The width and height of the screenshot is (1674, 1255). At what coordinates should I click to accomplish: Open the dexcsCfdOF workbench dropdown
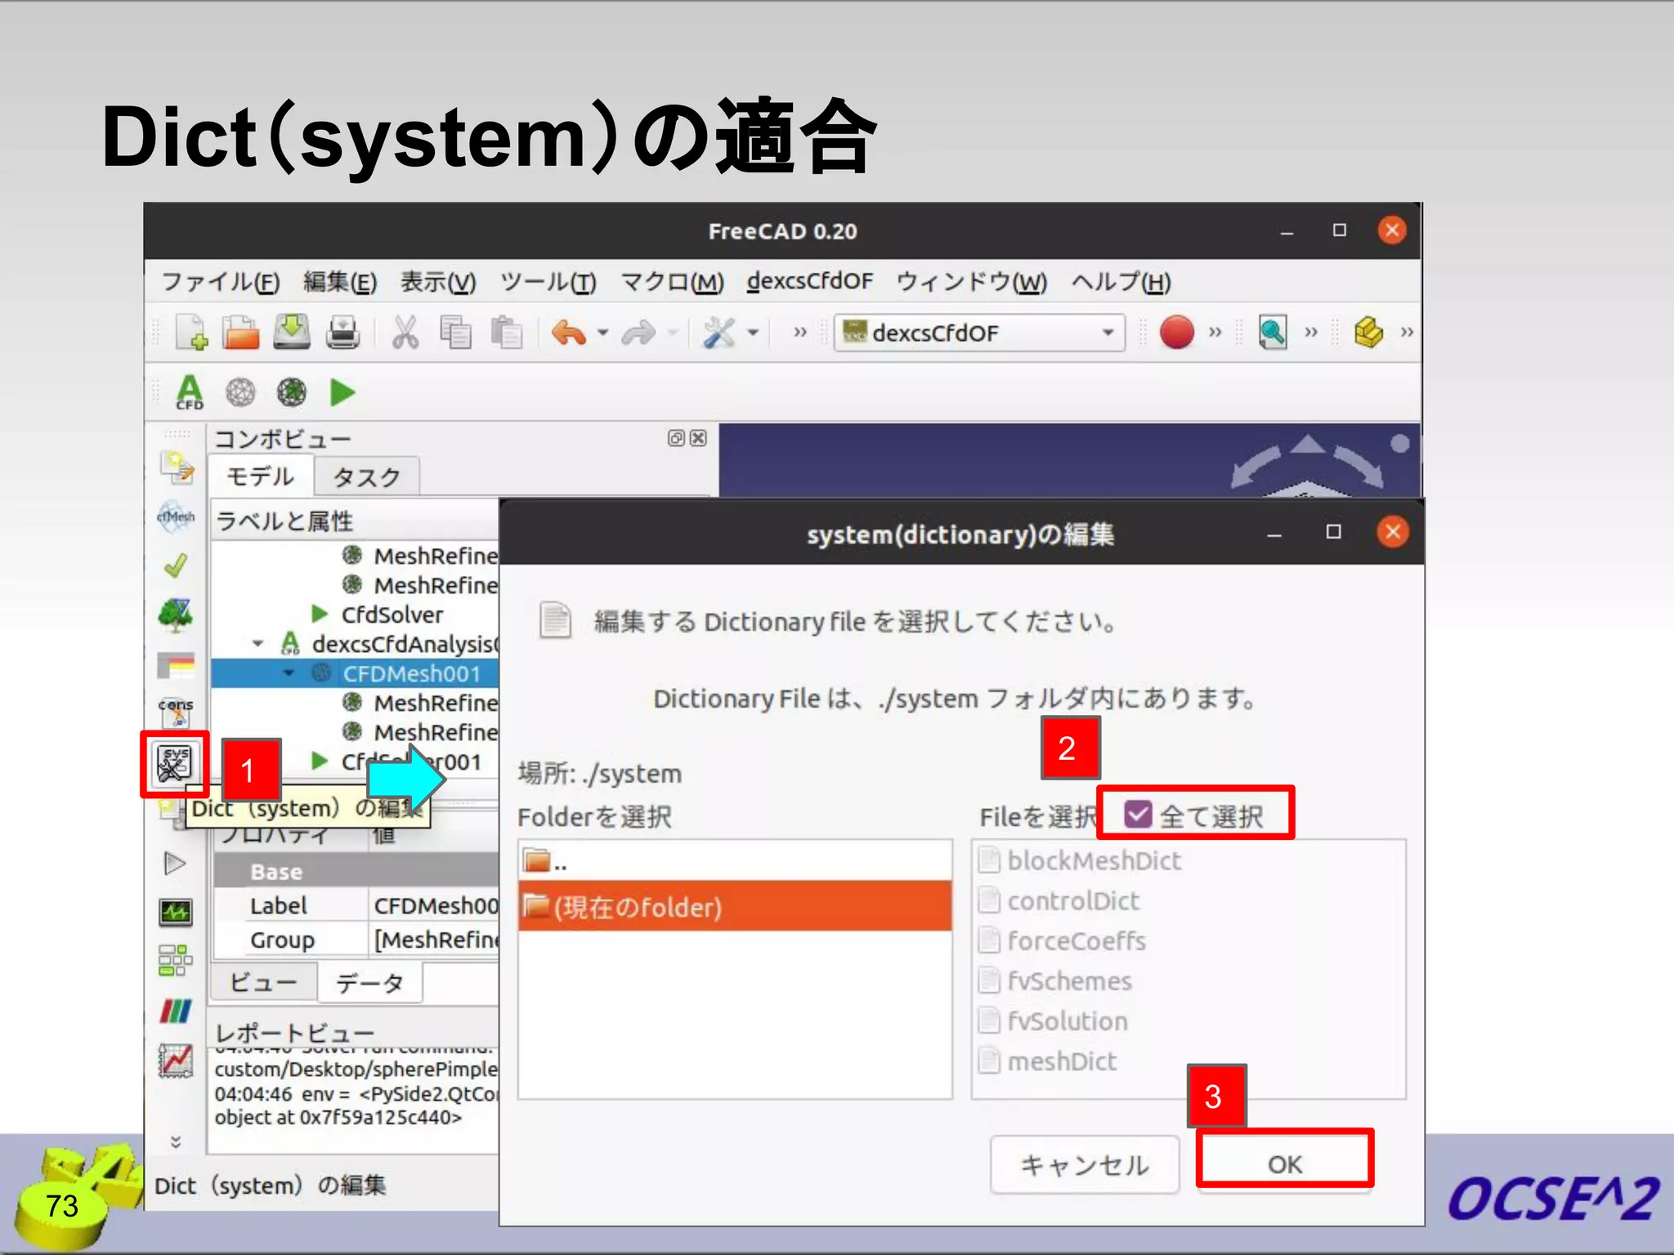[979, 333]
